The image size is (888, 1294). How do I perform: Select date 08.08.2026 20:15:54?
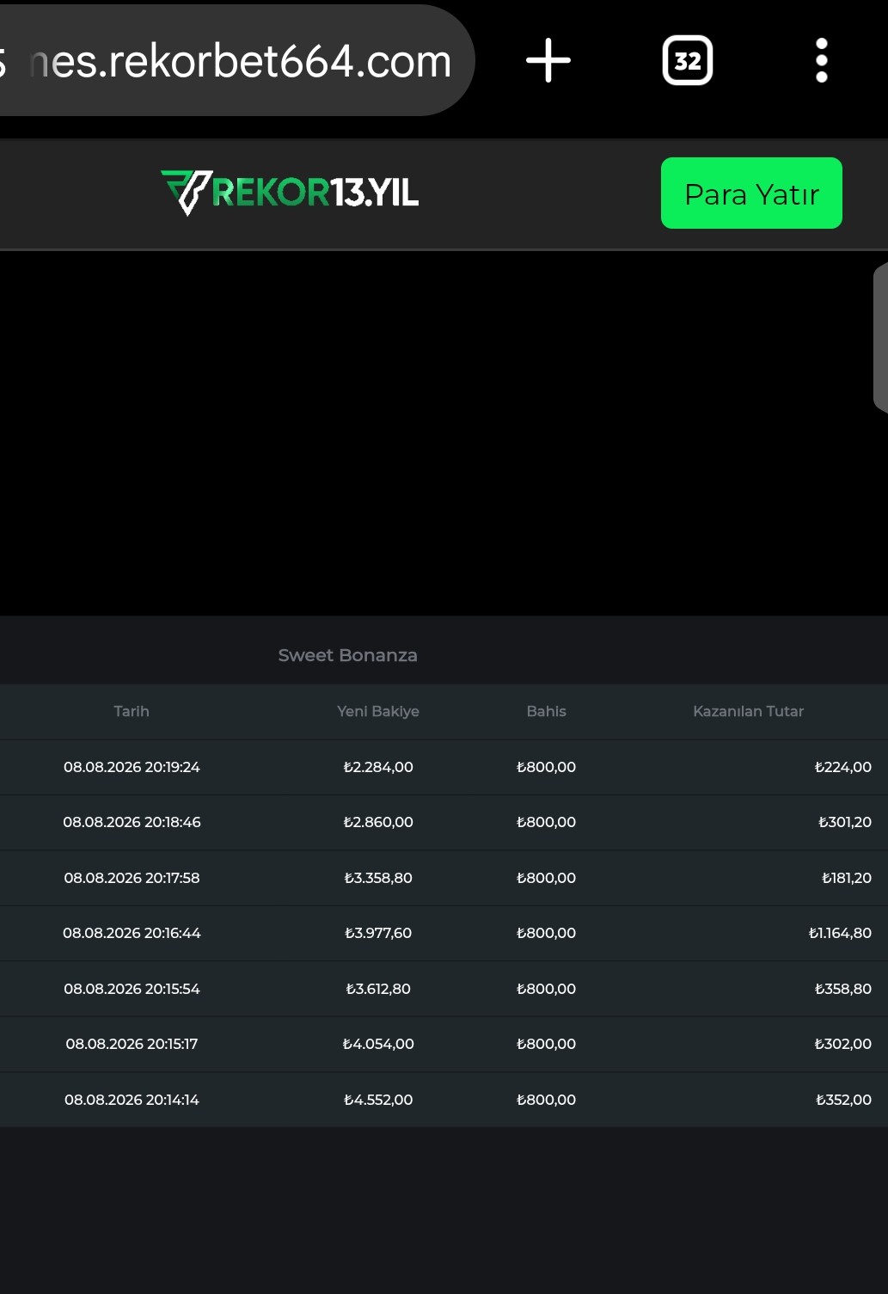(132, 989)
